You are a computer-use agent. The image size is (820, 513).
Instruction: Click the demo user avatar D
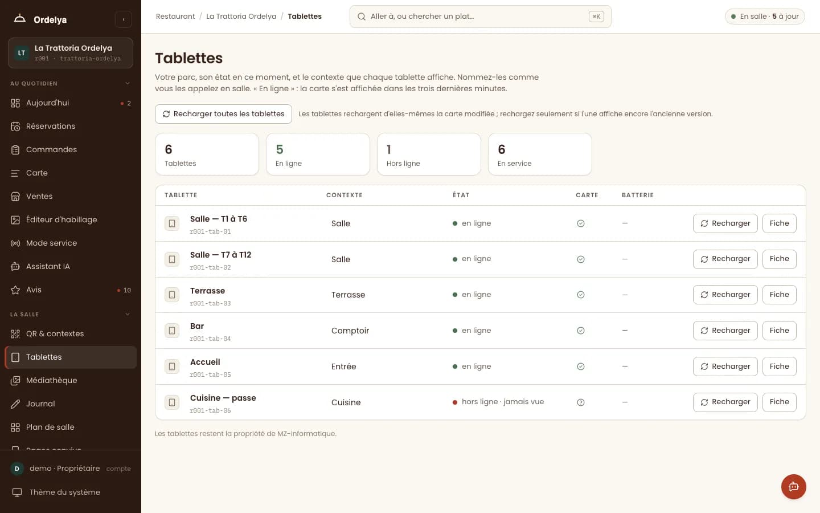(17, 469)
